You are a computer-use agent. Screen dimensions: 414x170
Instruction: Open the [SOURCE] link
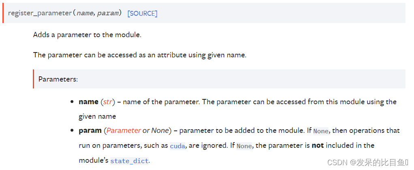pos(142,13)
